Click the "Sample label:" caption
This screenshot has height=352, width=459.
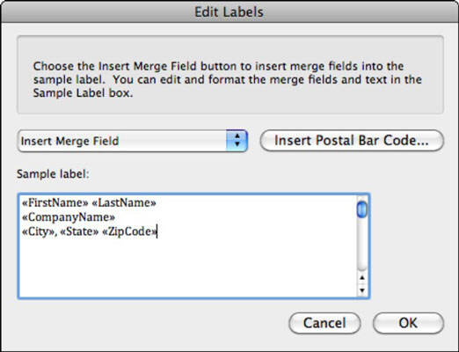(53, 174)
